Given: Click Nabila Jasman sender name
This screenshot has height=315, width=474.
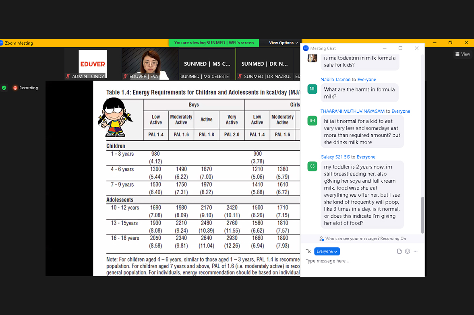Looking at the screenshot, I should point(335,80).
